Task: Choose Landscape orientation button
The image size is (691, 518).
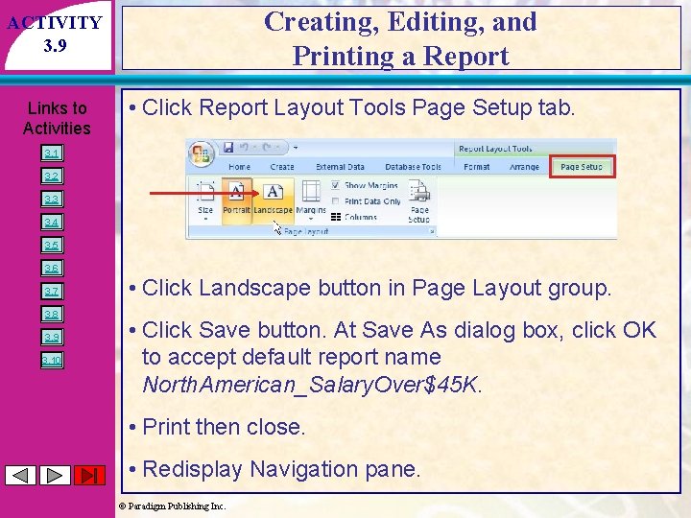Action: tap(273, 200)
